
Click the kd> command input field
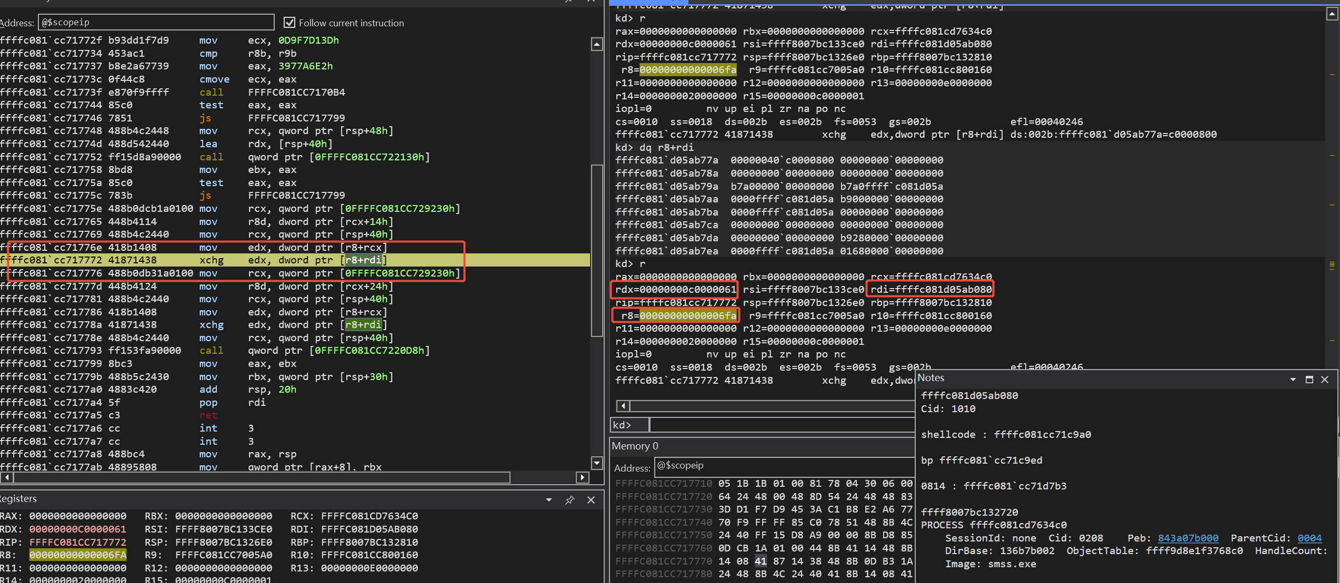tap(782, 425)
